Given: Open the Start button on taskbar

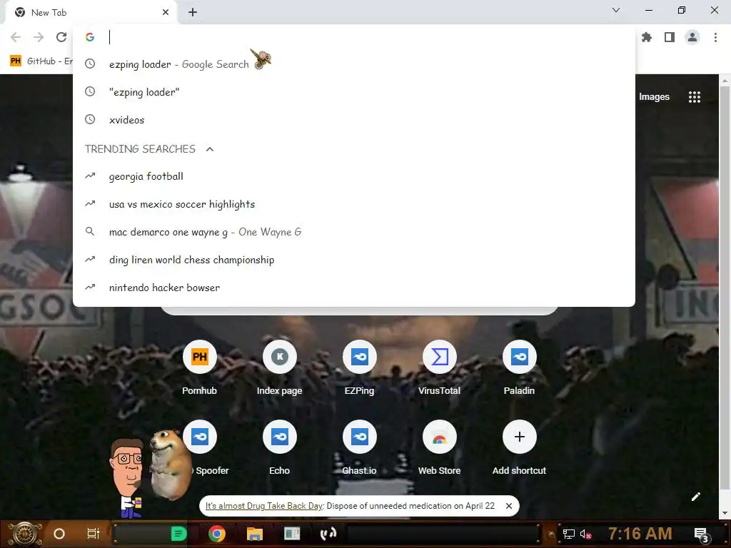Looking at the screenshot, I should 25,534.
